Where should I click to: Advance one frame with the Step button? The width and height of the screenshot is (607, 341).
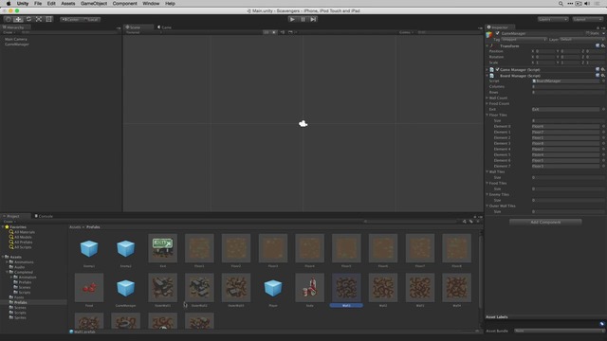(313, 19)
